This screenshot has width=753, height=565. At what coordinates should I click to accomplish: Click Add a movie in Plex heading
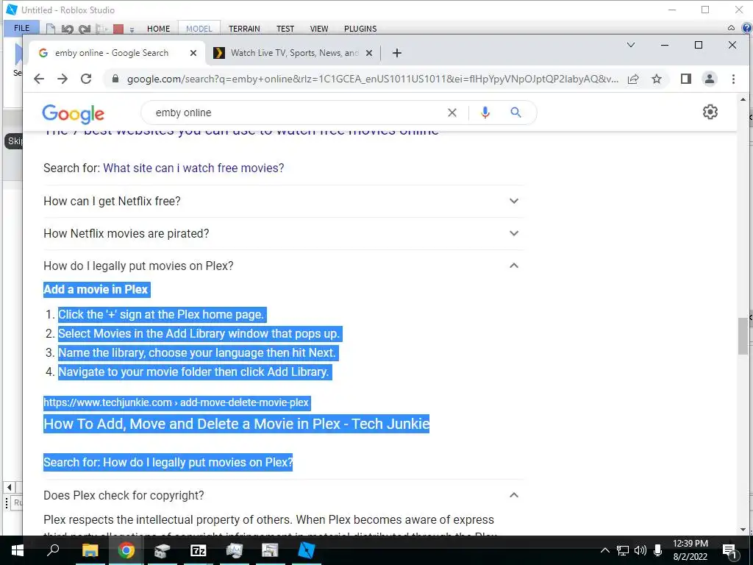coord(96,289)
